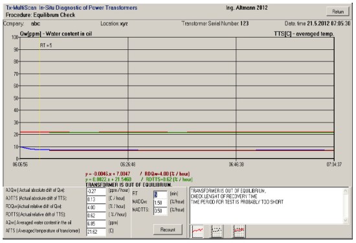Click the blue water content curve start
The width and height of the screenshot is (356, 243).
point(21,147)
